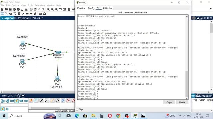Switch to Logical workspace view

7,18
